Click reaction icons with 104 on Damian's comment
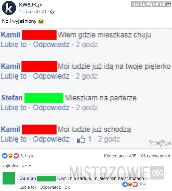Viewport: 172px width, 191px height. pyautogui.click(x=134, y=184)
